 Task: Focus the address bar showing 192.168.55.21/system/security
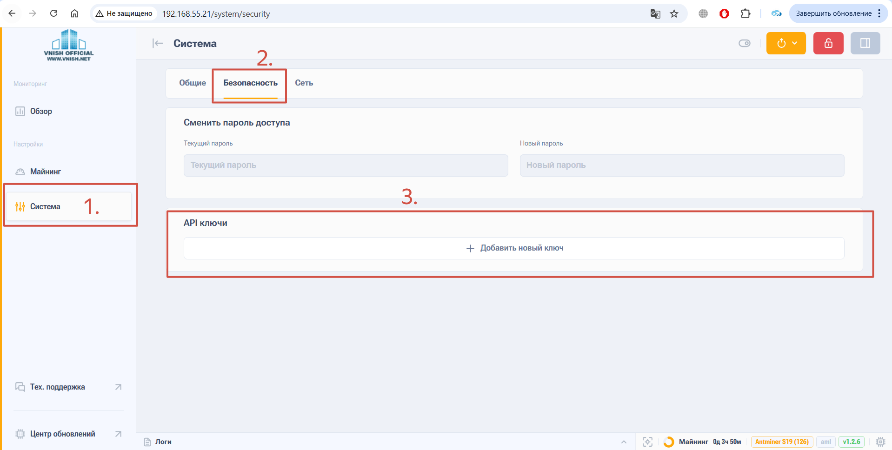216,14
